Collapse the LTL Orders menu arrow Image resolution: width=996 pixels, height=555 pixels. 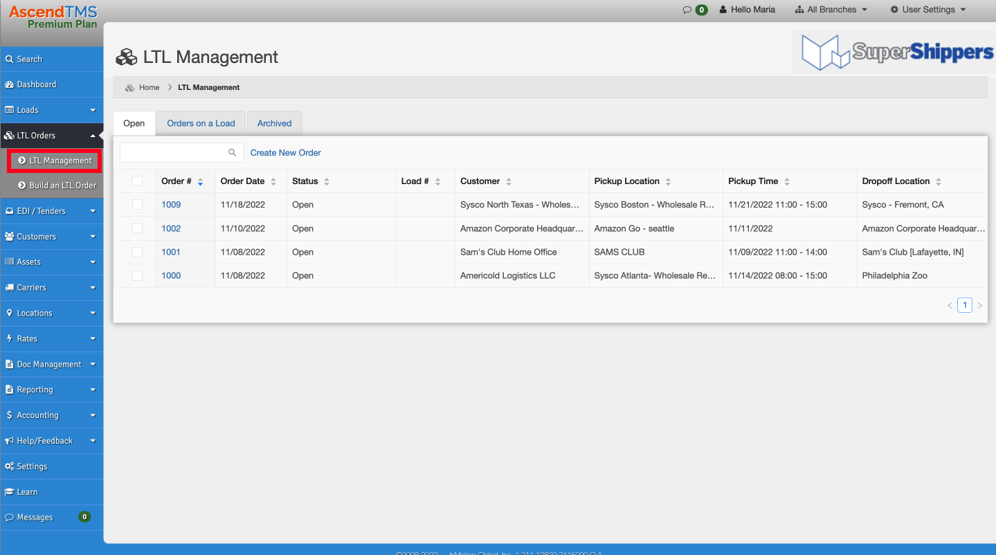93,136
